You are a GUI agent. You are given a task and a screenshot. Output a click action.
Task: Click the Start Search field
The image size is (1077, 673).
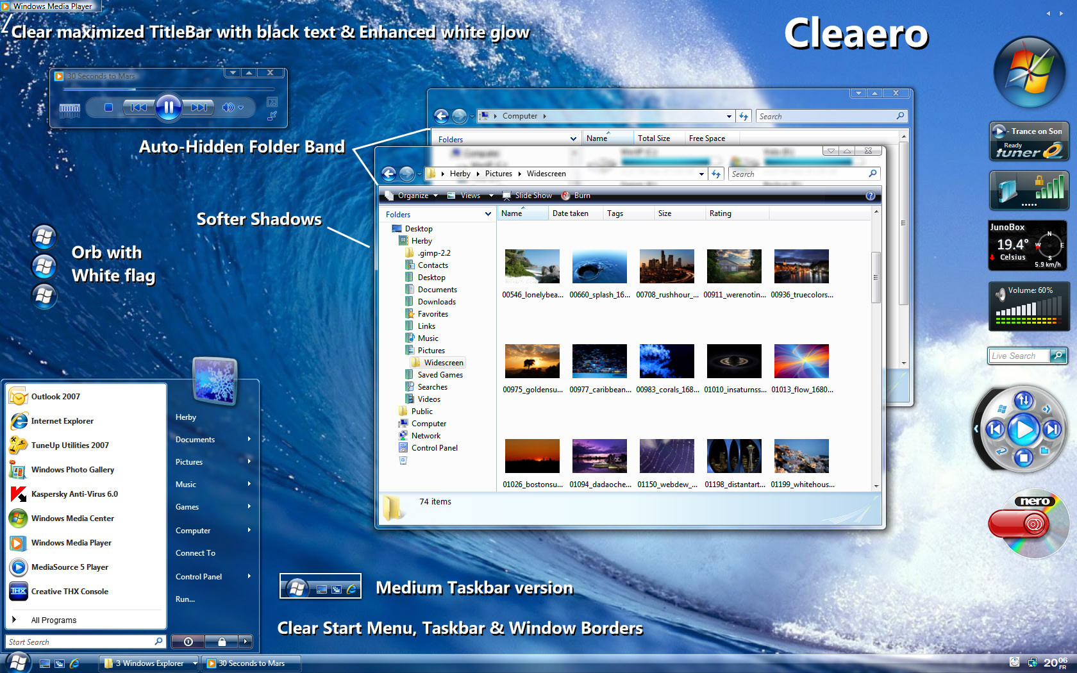87,642
